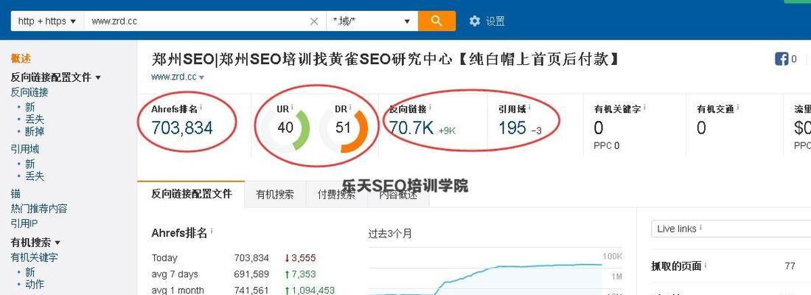The height and width of the screenshot is (295, 811).
Task: Open 有机关键字 sidebar link
Action: (x=34, y=257)
